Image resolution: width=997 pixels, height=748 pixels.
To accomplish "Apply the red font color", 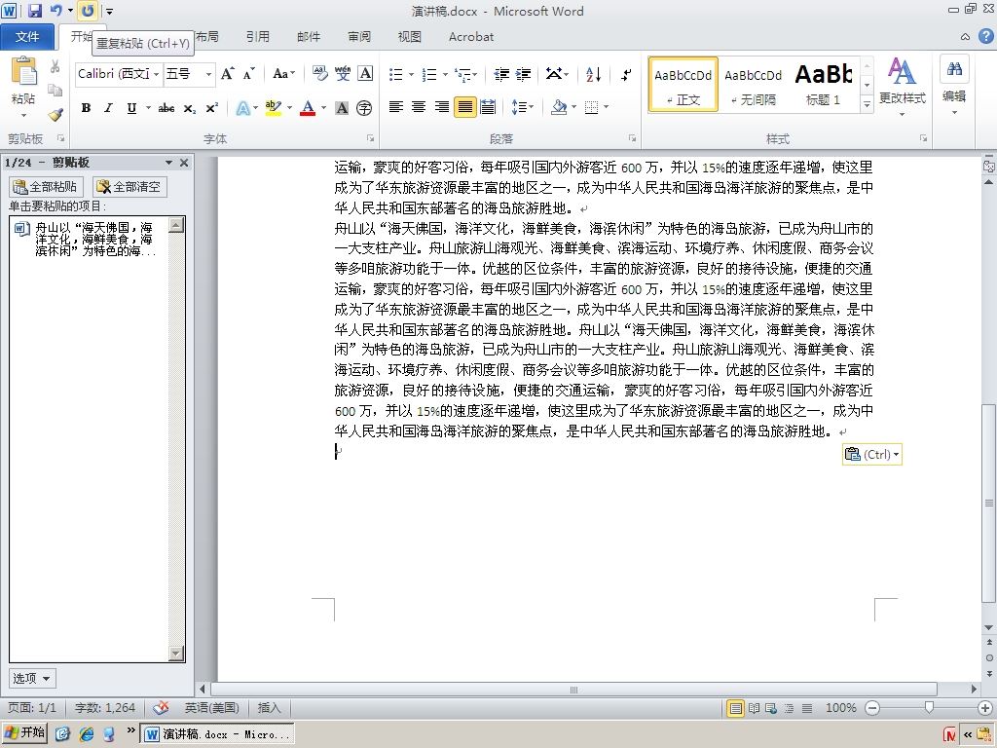I will 308,108.
